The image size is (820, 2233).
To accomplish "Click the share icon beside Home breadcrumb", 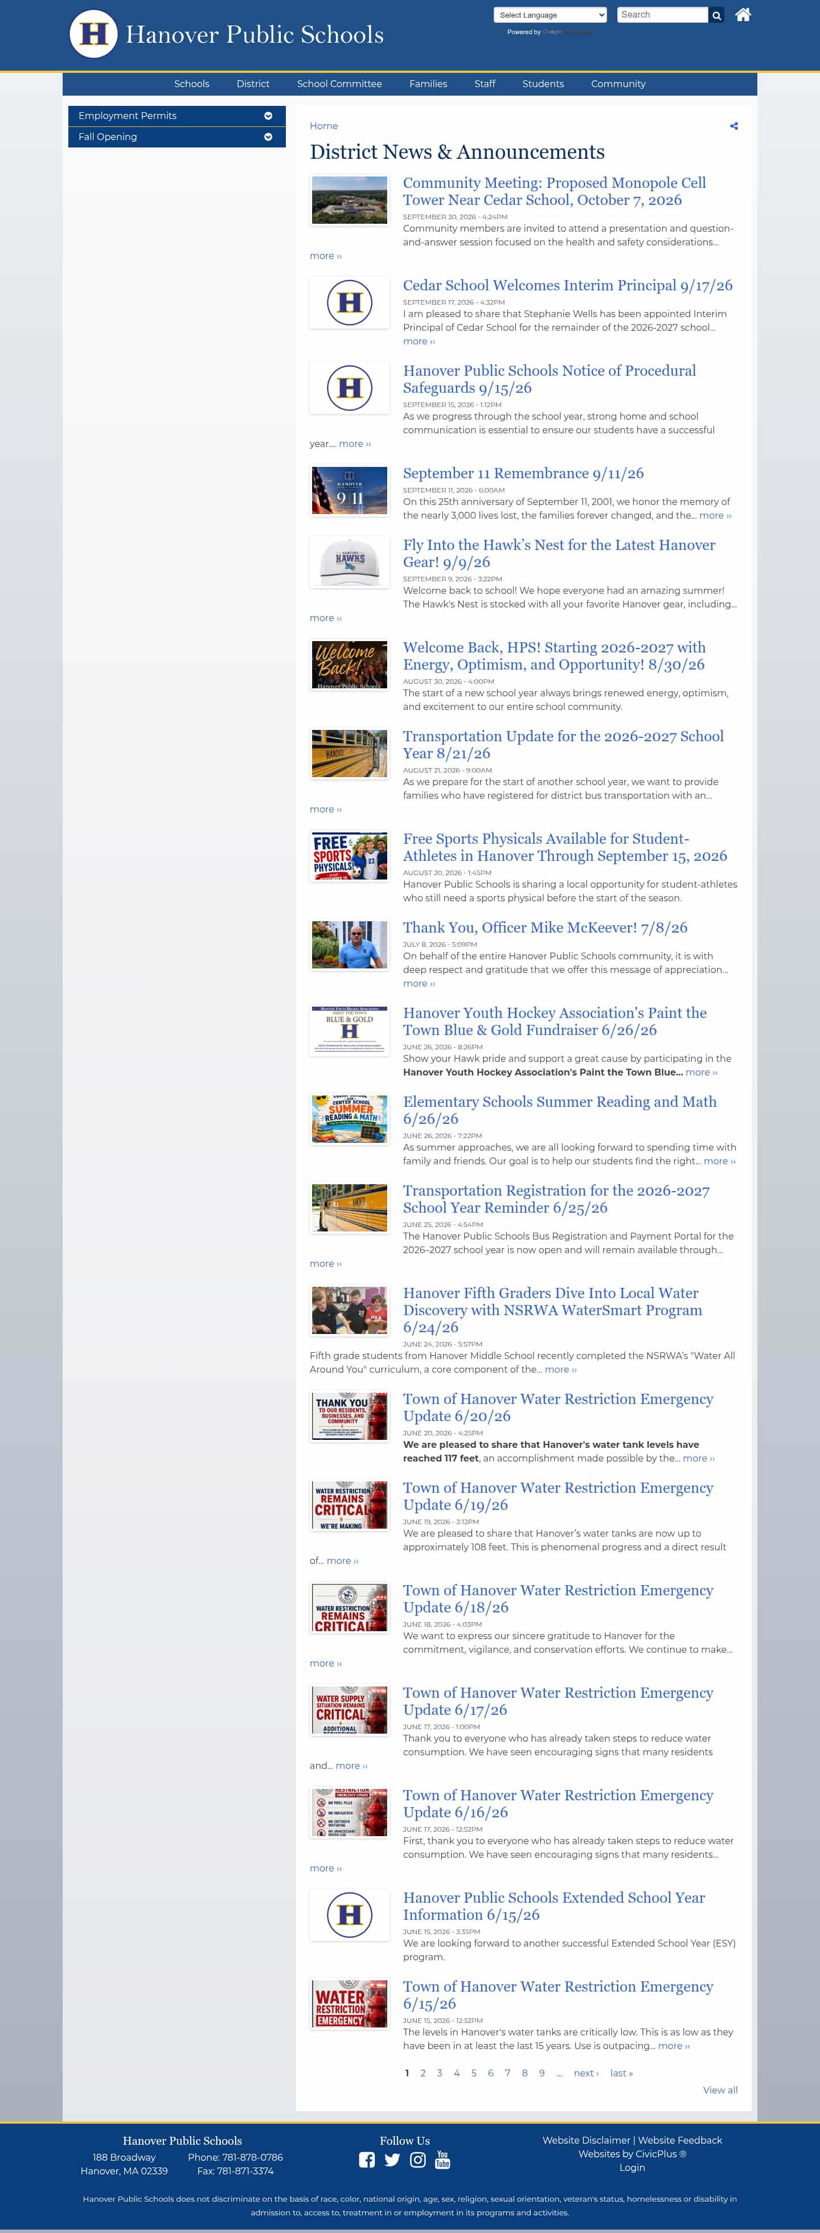I will coord(734,126).
